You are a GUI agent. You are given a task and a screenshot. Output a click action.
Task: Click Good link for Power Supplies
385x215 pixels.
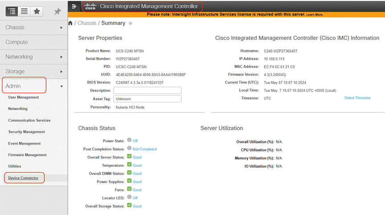(x=137, y=182)
